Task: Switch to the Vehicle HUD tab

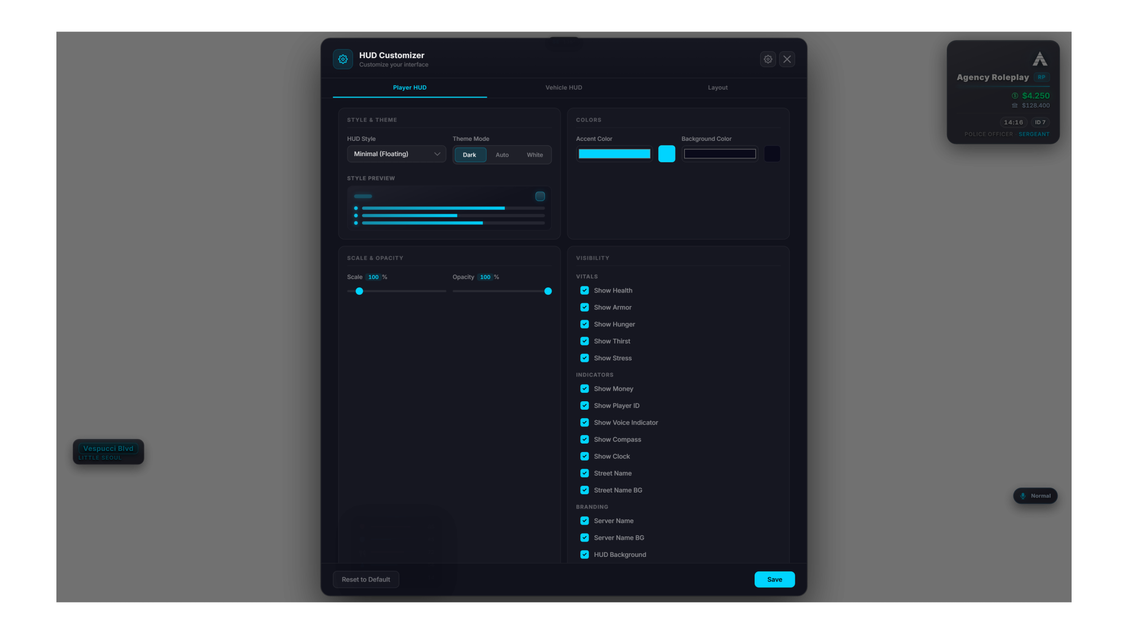Action: (x=563, y=88)
